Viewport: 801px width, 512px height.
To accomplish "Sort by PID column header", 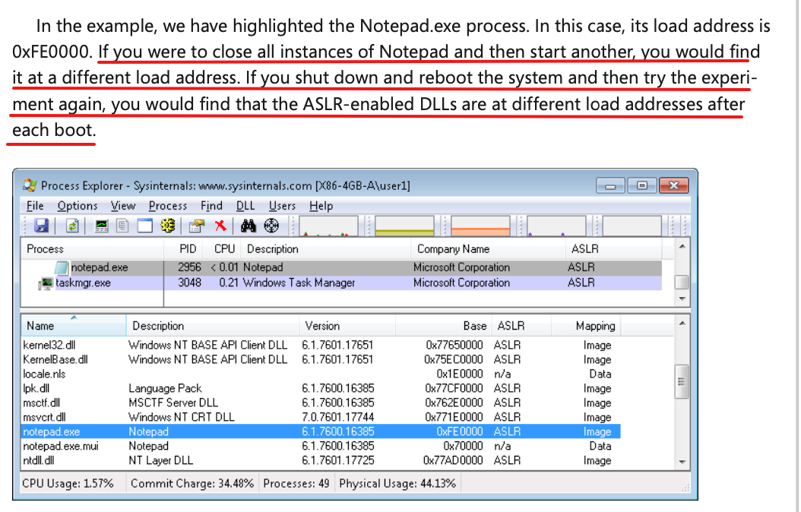I will pos(183,249).
